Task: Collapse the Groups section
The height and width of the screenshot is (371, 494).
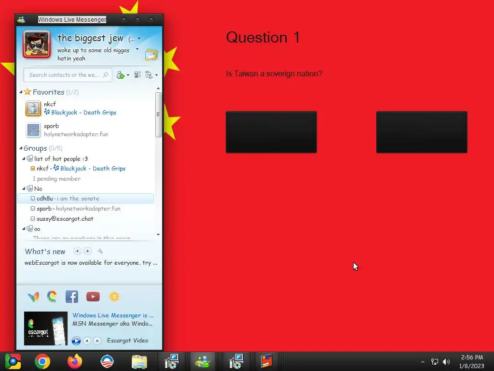Action: click(x=21, y=148)
